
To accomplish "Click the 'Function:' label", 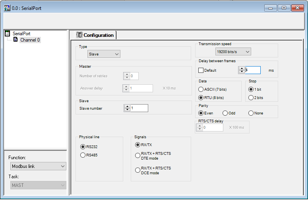I will click(17, 158).
